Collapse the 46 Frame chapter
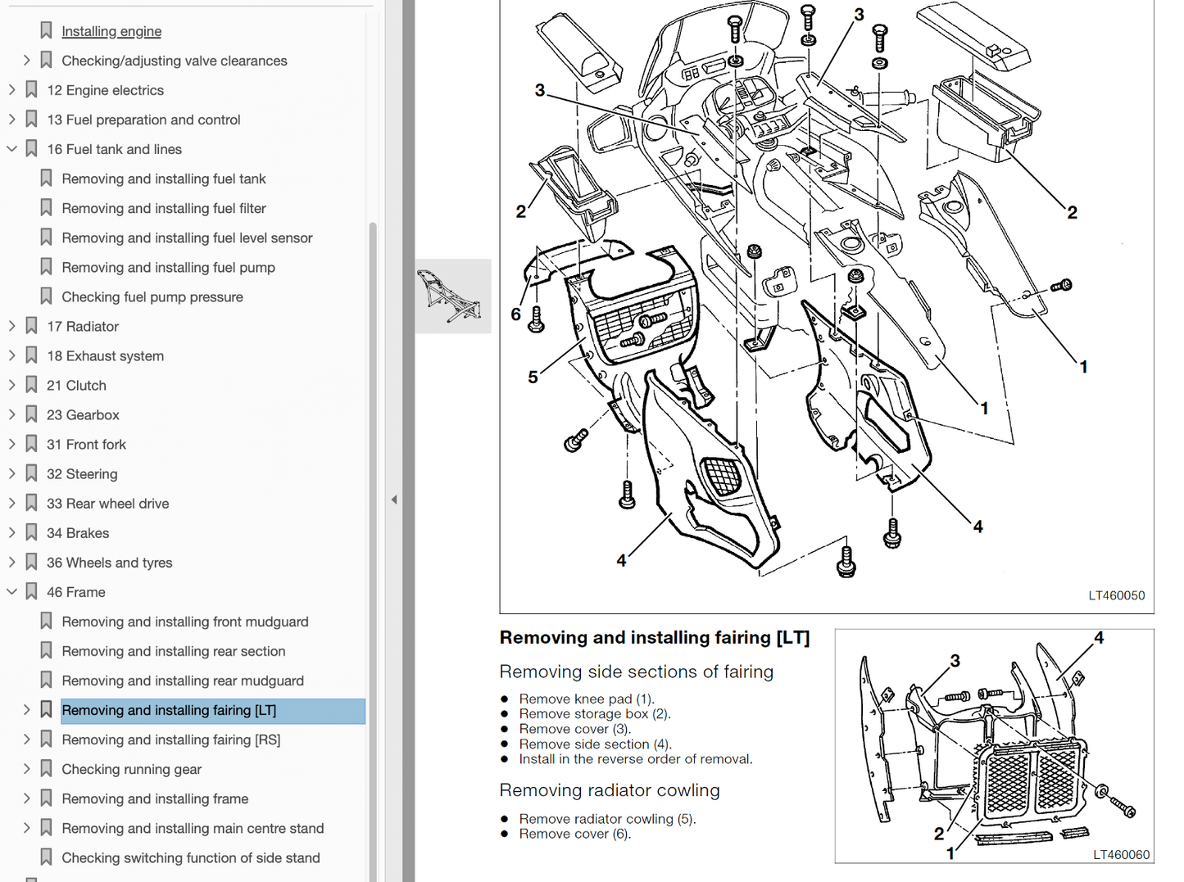 (11, 591)
